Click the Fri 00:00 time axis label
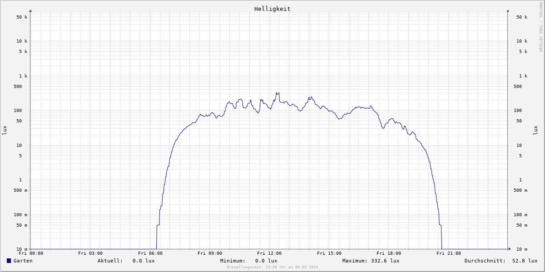 pyautogui.click(x=31, y=253)
